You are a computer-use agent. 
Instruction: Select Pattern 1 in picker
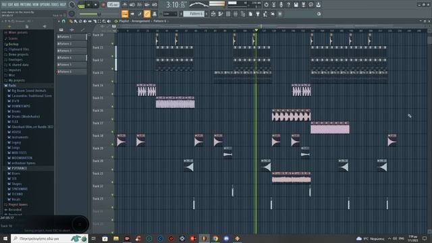72,36
